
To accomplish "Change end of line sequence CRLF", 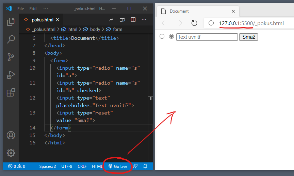I will [82, 166].
